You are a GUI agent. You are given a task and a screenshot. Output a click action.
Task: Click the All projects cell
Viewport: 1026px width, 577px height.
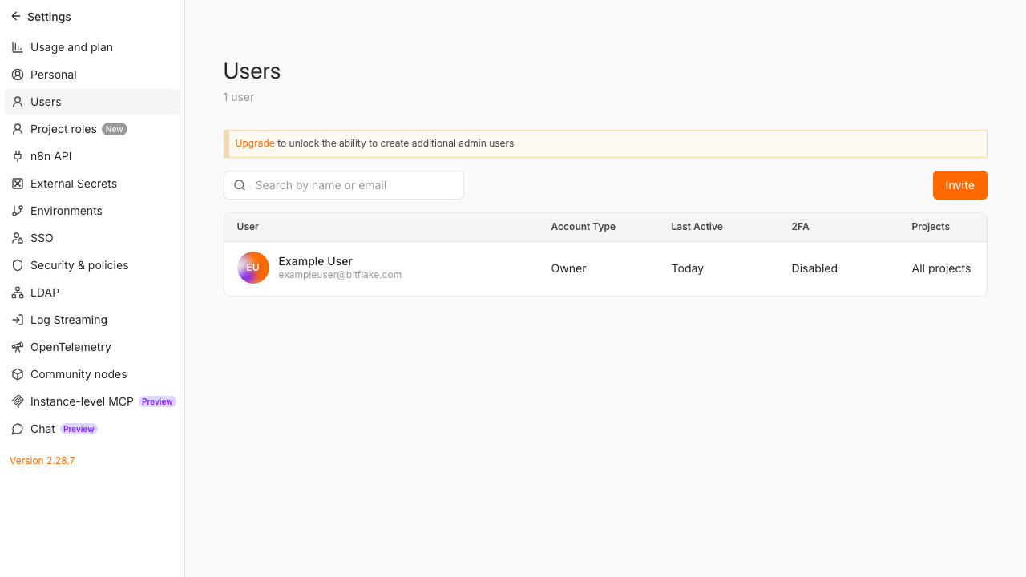pyautogui.click(x=941, y=268)
